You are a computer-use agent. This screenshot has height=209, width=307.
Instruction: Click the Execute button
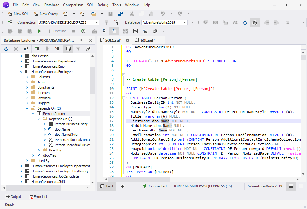point(57,31)
